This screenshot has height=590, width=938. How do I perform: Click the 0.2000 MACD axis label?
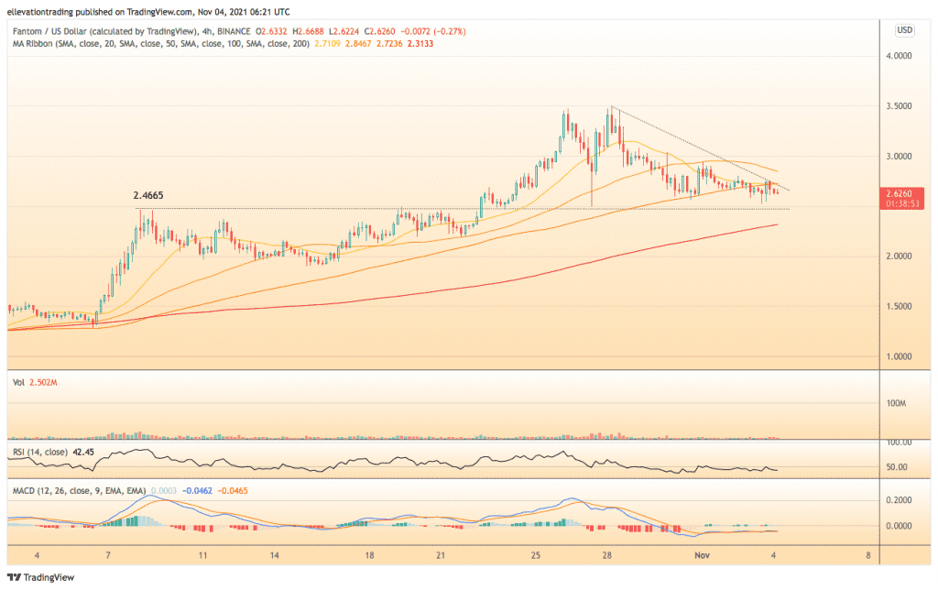pyautogui.click(x=899, y=500)
